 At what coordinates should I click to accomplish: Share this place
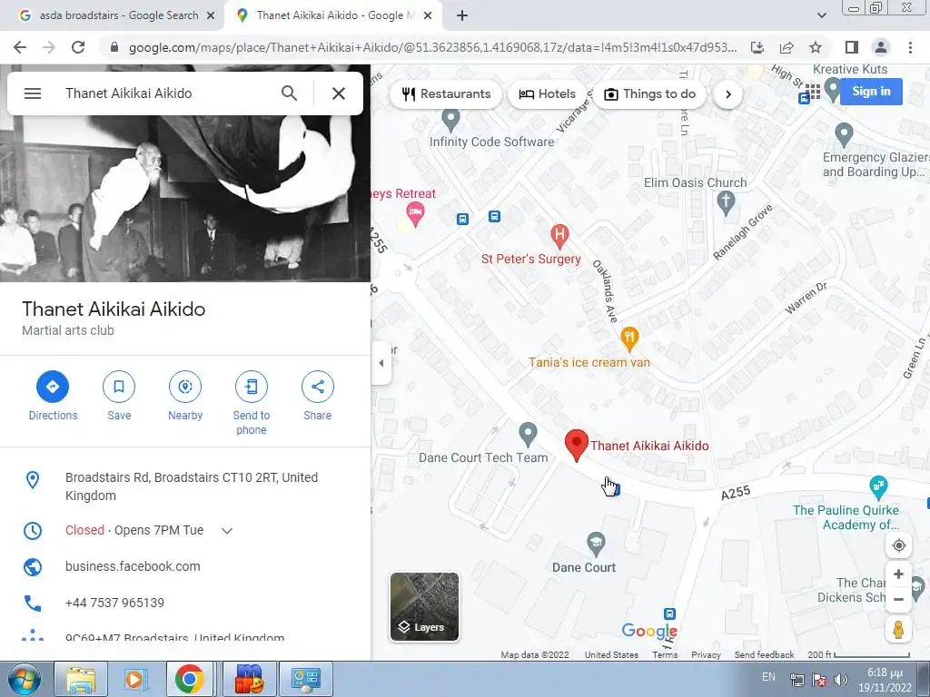coord(317,396)
